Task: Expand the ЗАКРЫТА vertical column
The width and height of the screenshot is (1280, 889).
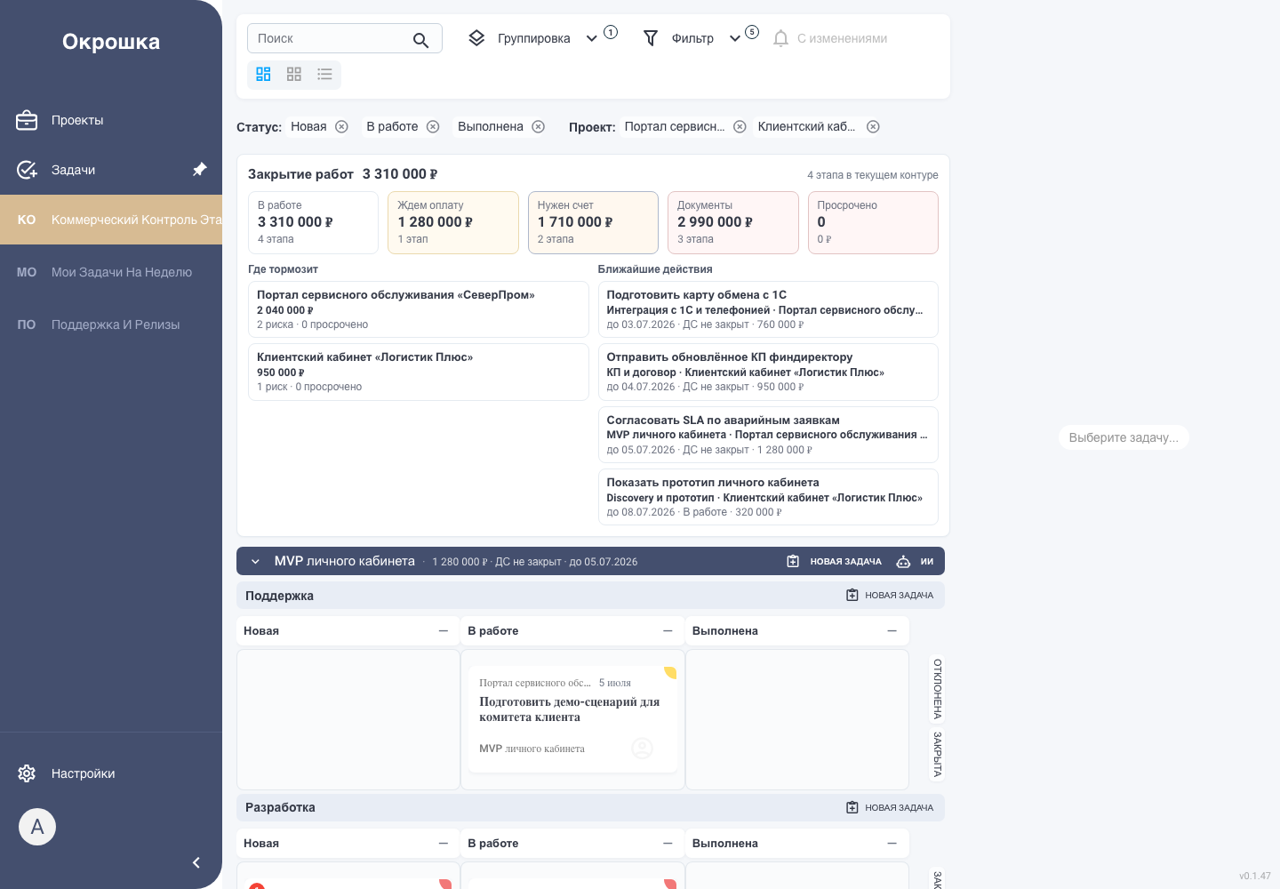Action: coord(937,754)
